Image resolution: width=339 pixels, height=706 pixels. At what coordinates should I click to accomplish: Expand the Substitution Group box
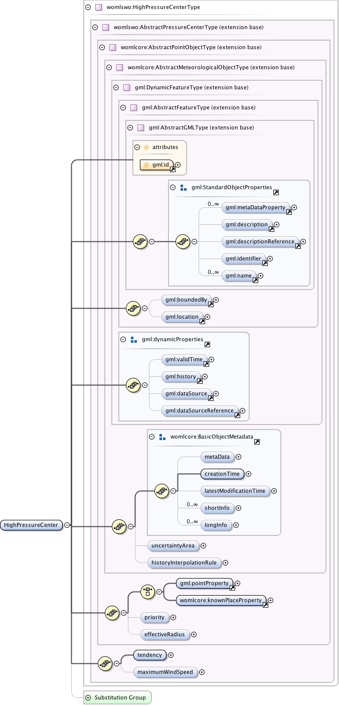tap(88, 698)
